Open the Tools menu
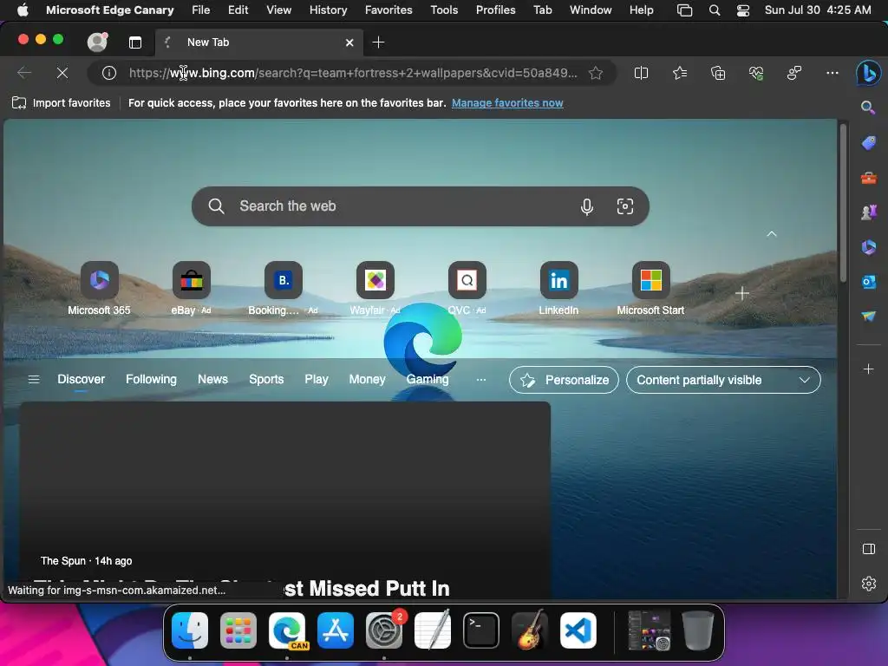 pos(444,10)
